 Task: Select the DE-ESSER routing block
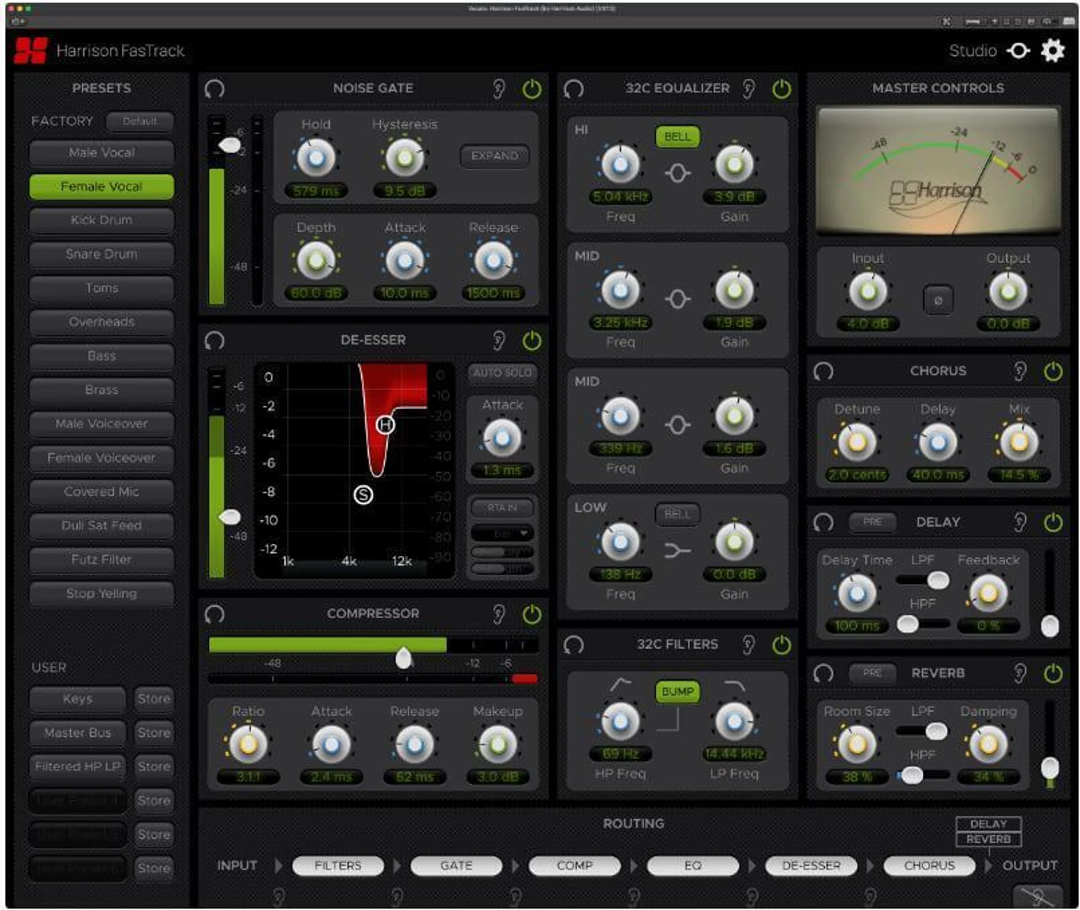[811, 866]
